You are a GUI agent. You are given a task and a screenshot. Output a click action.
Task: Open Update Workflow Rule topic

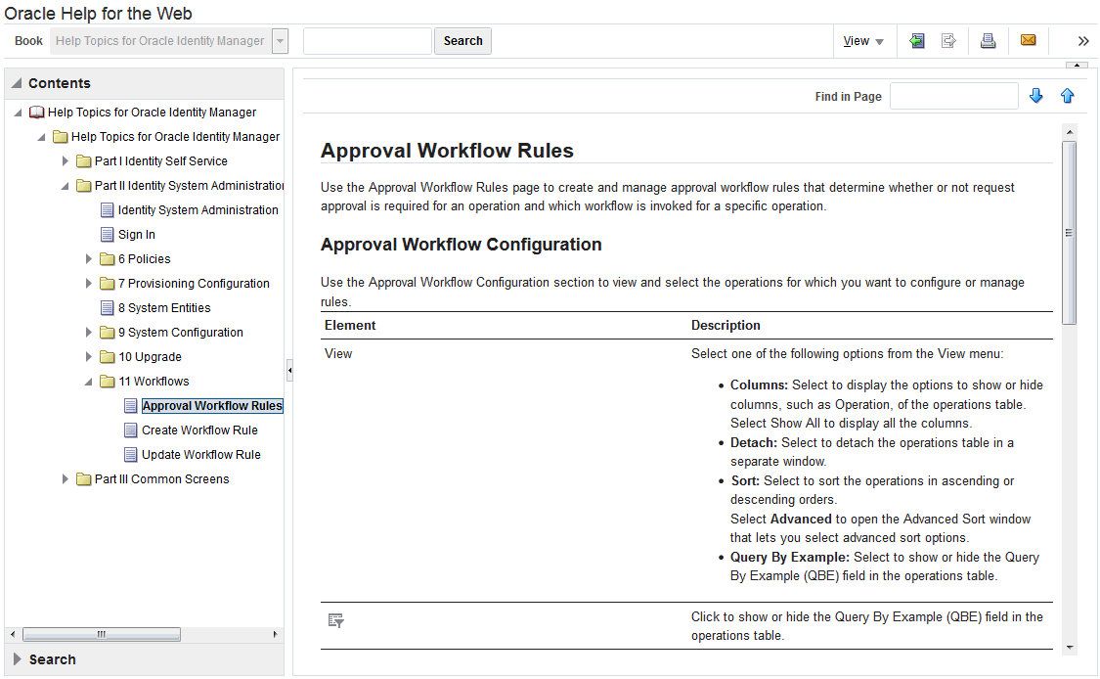(x=200, y=454)
